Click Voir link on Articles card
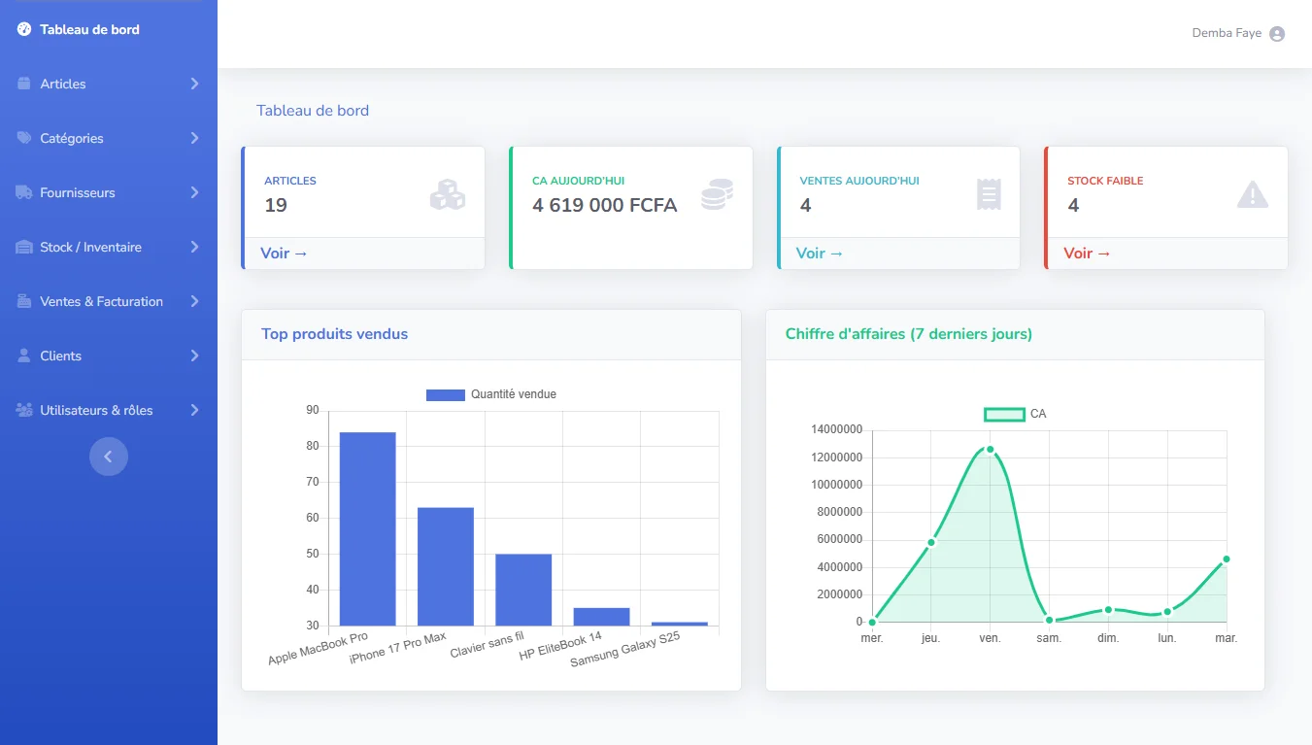 click(284, 253)
